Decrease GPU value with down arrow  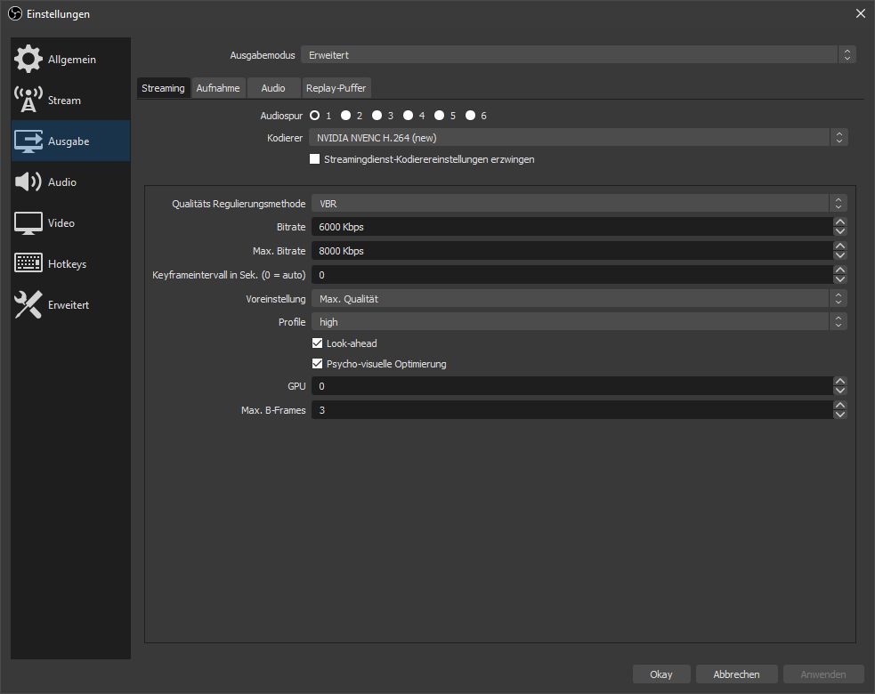click(840, 391)
